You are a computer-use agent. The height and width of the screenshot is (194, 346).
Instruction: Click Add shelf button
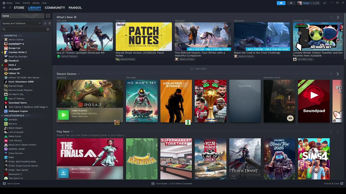pos(198,69)
